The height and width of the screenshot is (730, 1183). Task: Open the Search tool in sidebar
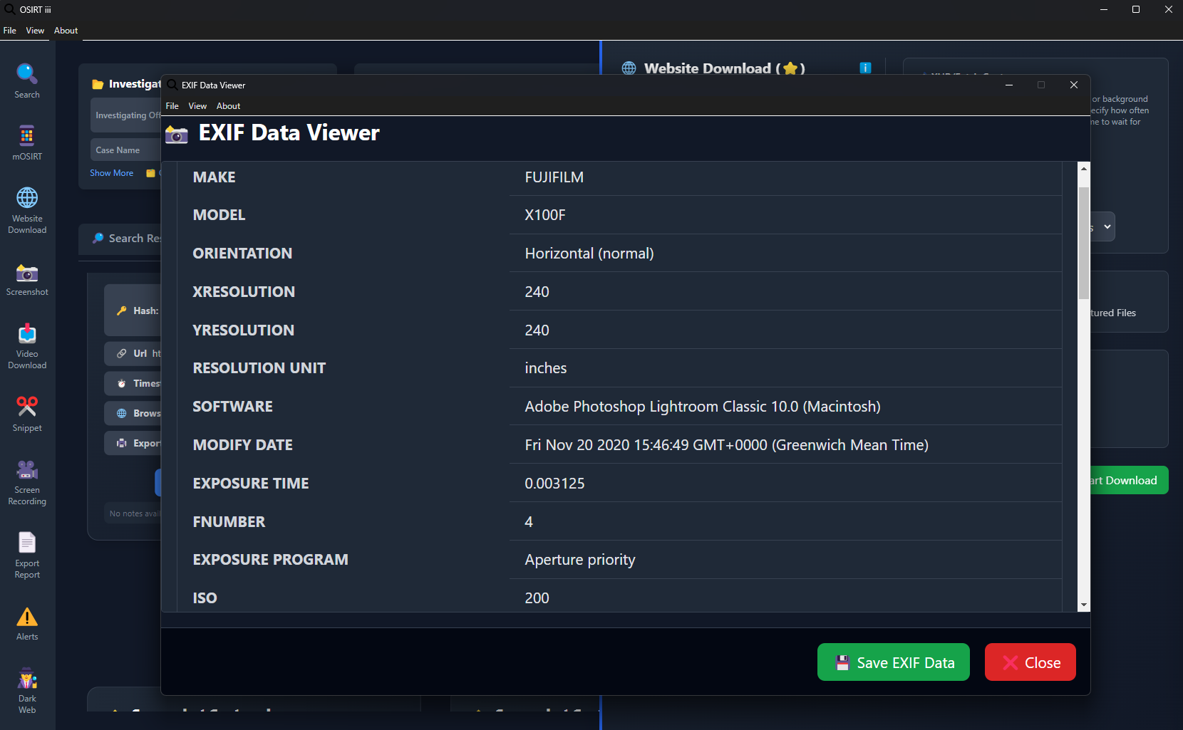coord(27,80)
